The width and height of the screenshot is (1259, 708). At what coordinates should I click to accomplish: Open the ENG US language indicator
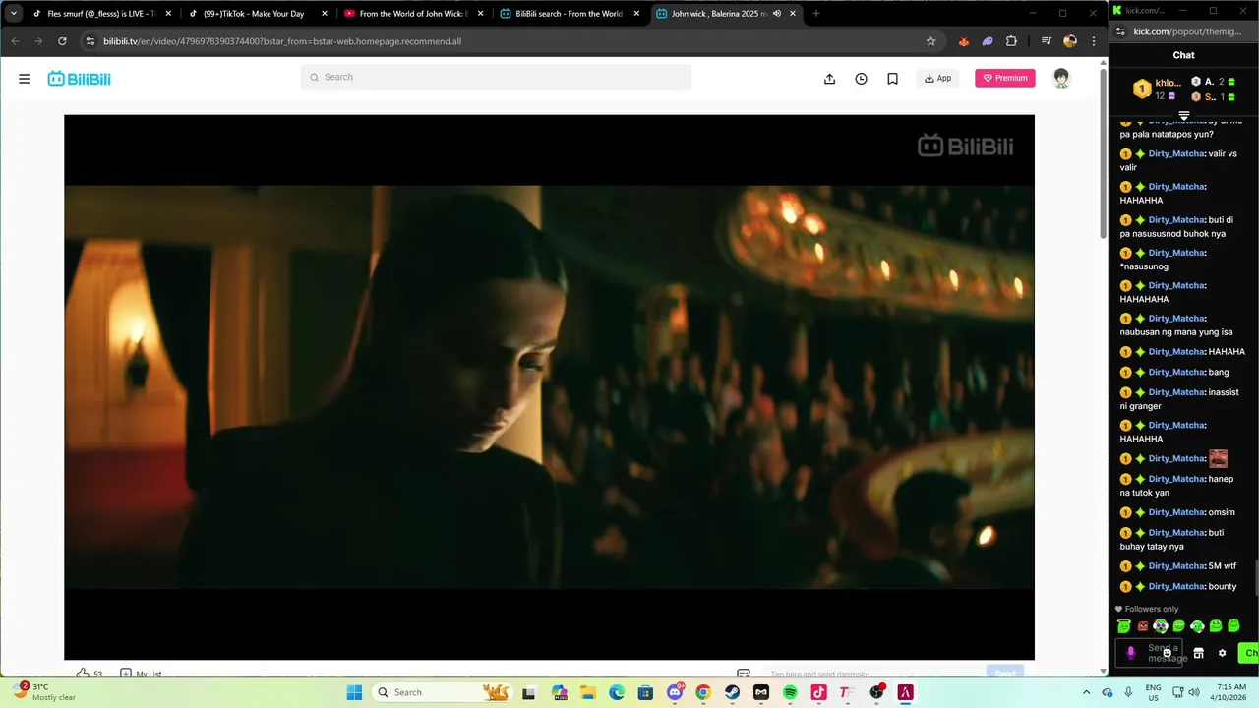1154,692
